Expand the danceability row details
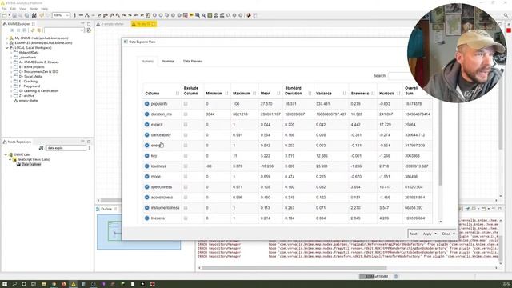The image size is (512, 288). click(147, 135)
